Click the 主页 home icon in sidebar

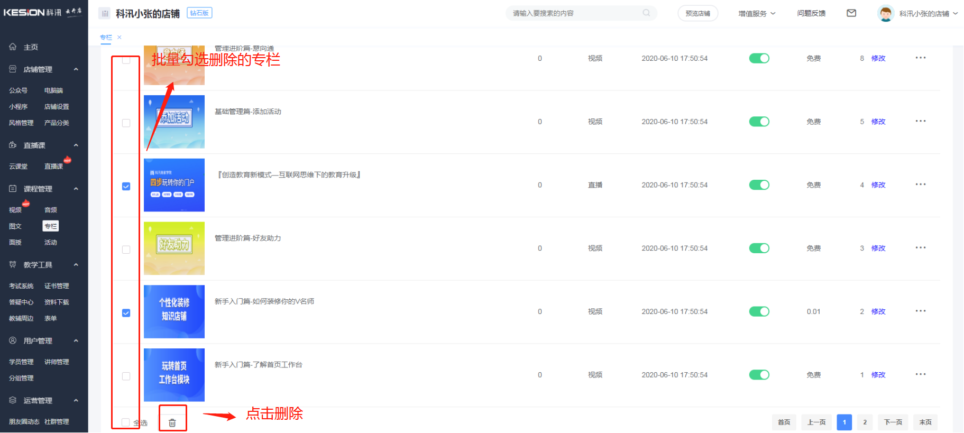13,47
